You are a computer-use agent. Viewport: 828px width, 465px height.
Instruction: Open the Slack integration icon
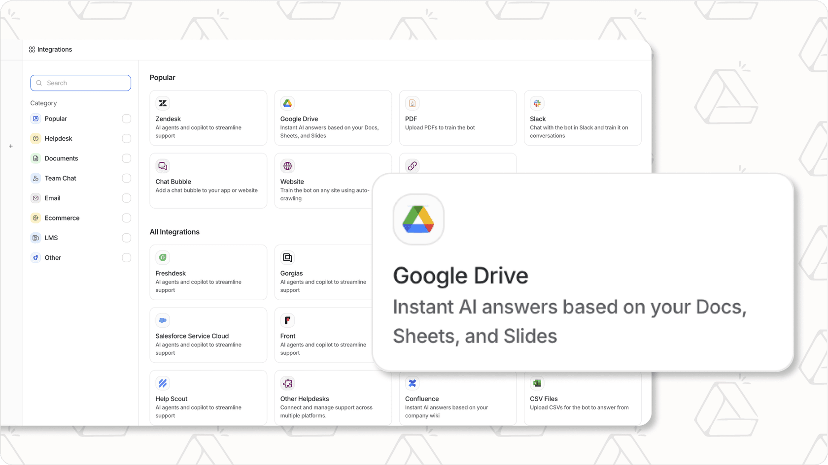pos(537,103)
